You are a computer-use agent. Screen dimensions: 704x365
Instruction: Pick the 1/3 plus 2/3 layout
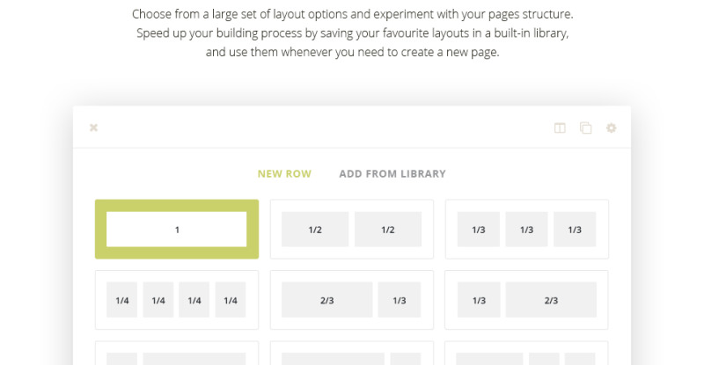(526, 300)
